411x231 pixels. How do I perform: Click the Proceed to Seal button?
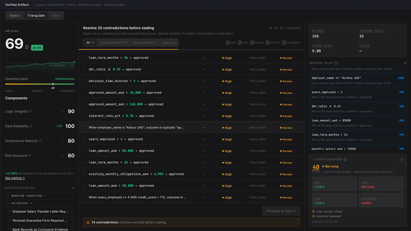click(281, 211)
